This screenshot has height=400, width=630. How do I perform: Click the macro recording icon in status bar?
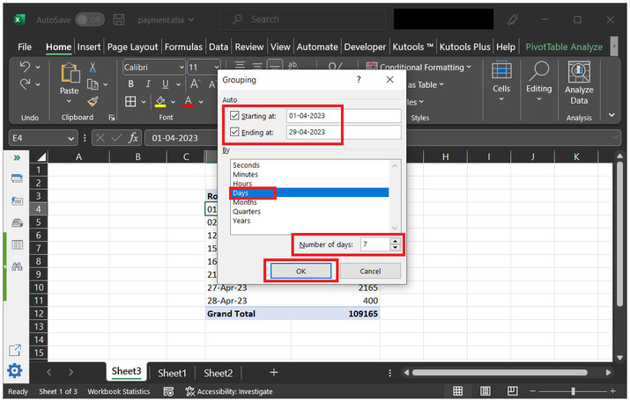point(169,391)
